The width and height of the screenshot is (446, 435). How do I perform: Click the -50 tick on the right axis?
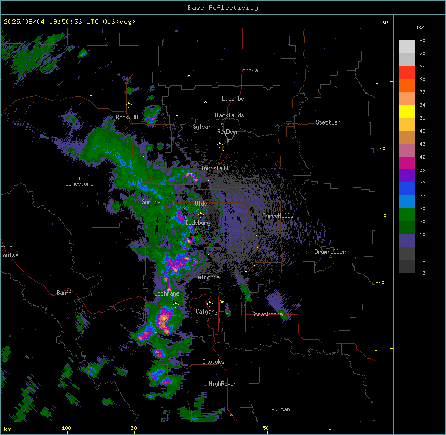pos(380,282)
